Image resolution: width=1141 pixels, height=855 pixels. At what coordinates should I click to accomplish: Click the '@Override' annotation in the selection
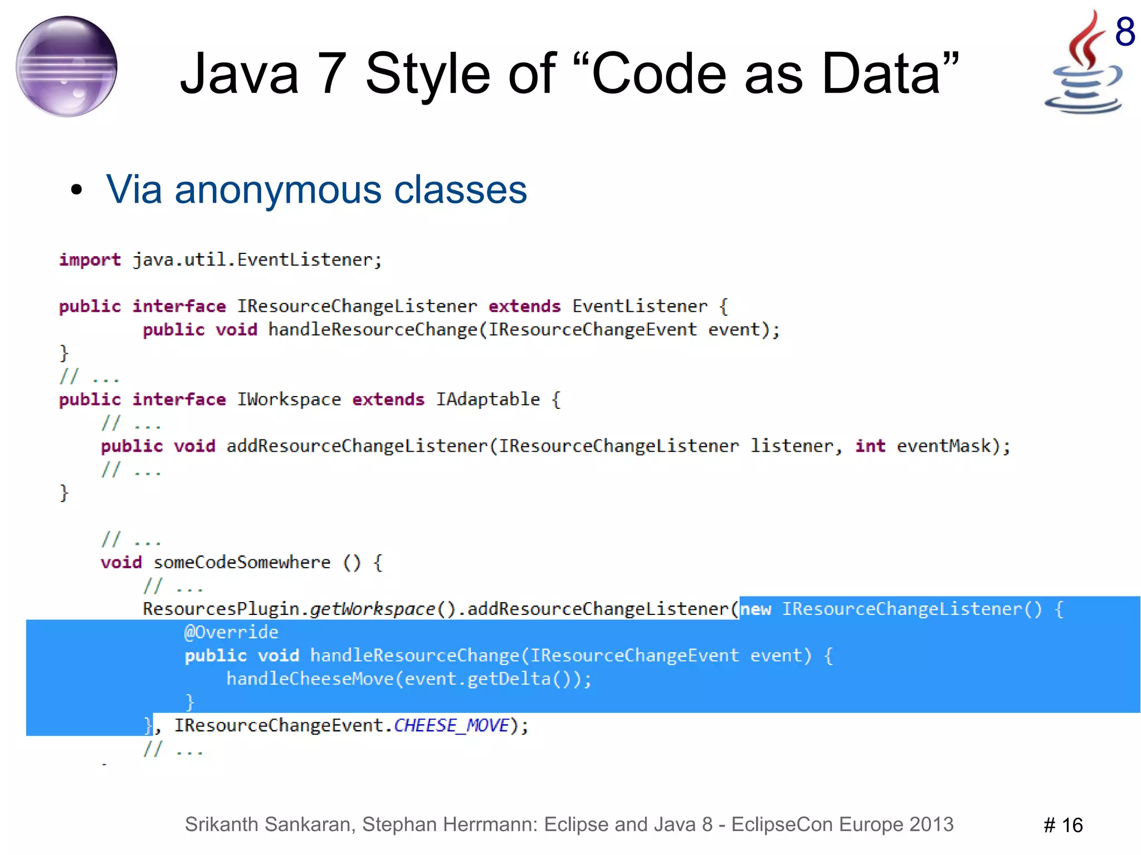pos(231,632)
